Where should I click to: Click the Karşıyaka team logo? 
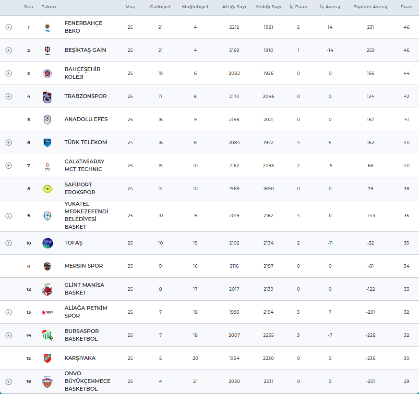tap(47, 358)
